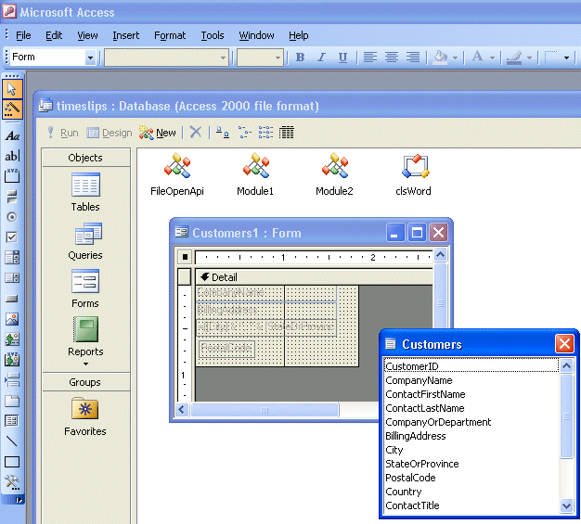Open the Format menu

(170, 35)
